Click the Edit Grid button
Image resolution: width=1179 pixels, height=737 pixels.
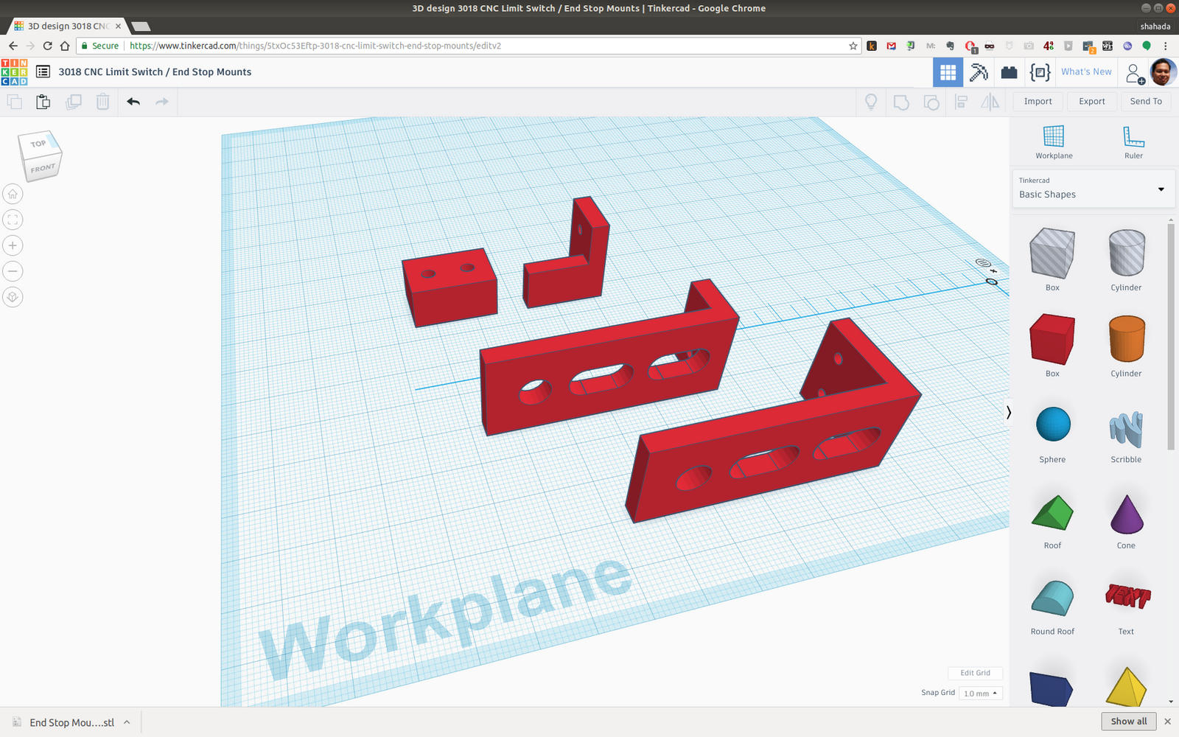[x=975, y=673]
